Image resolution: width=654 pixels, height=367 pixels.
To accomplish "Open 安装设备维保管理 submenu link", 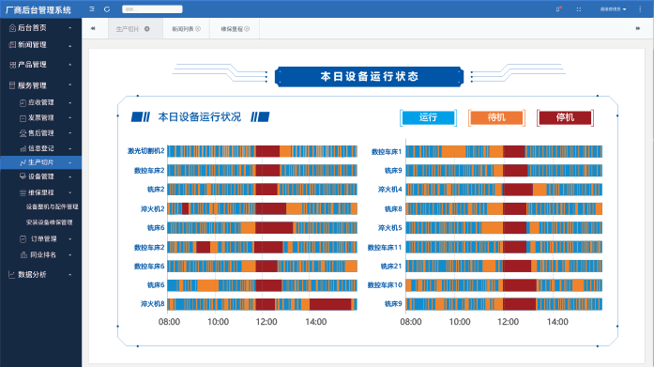I will (49, 222).
